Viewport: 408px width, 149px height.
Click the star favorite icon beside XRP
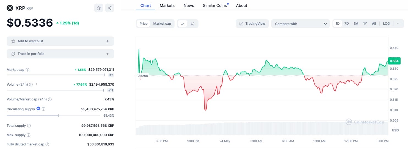click(x=99, y=8)
